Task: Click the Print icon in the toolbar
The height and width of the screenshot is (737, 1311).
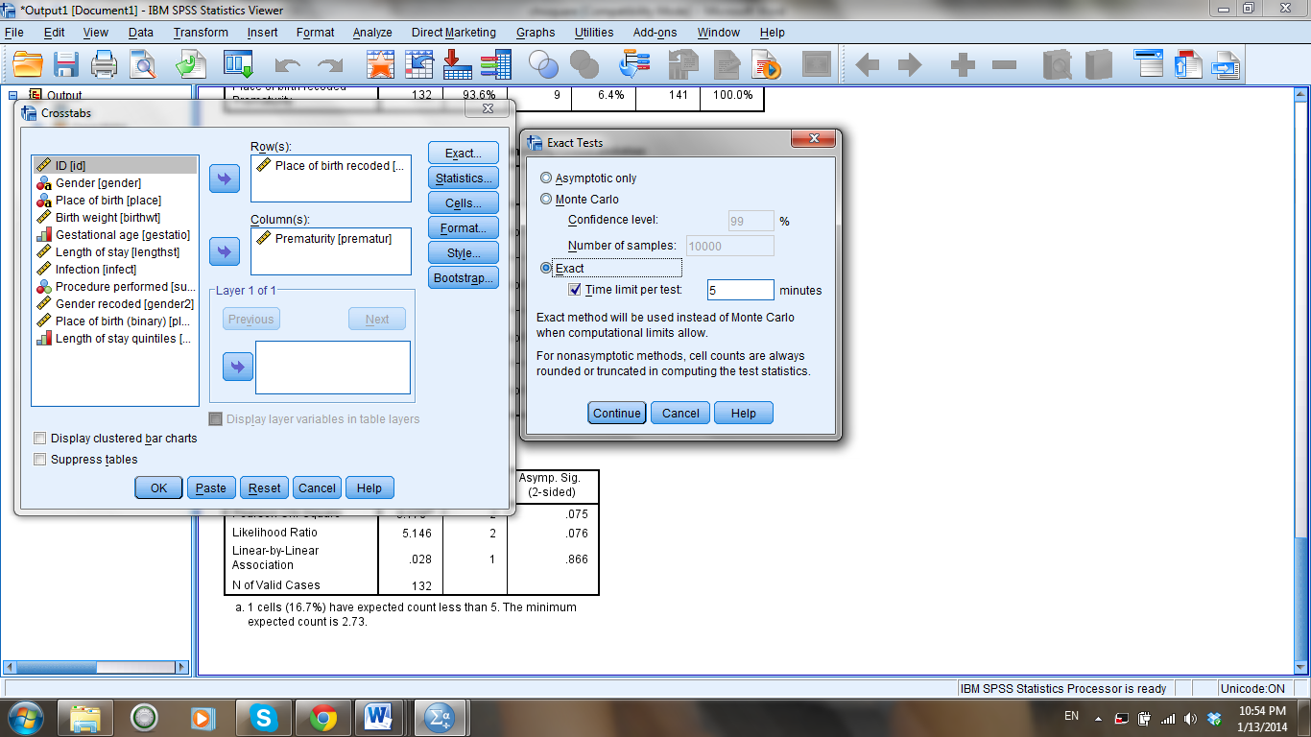Action: [104, 64]
